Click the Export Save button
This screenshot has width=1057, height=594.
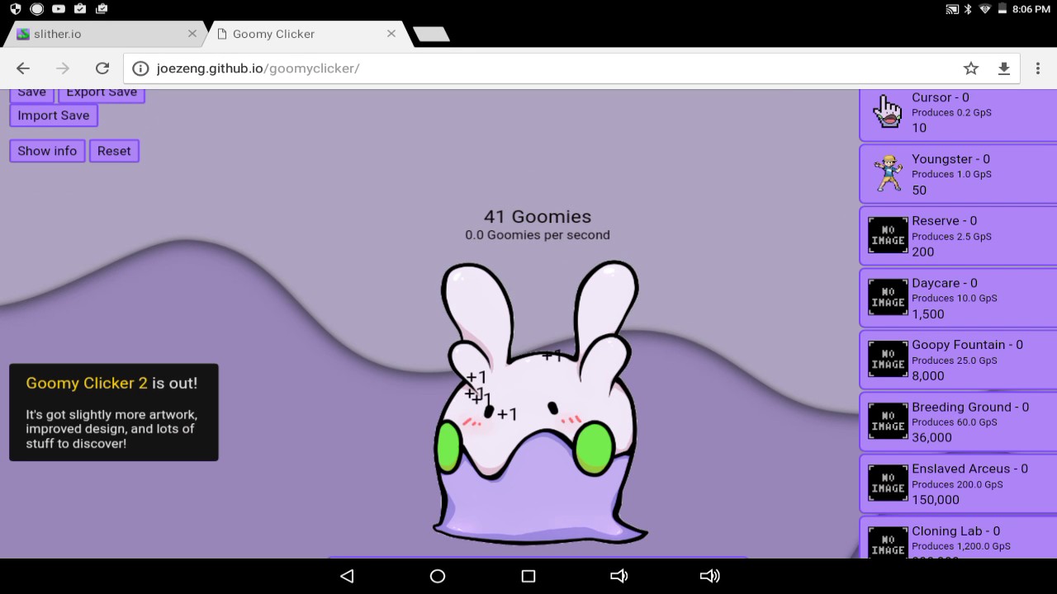(x=102, y=95)
